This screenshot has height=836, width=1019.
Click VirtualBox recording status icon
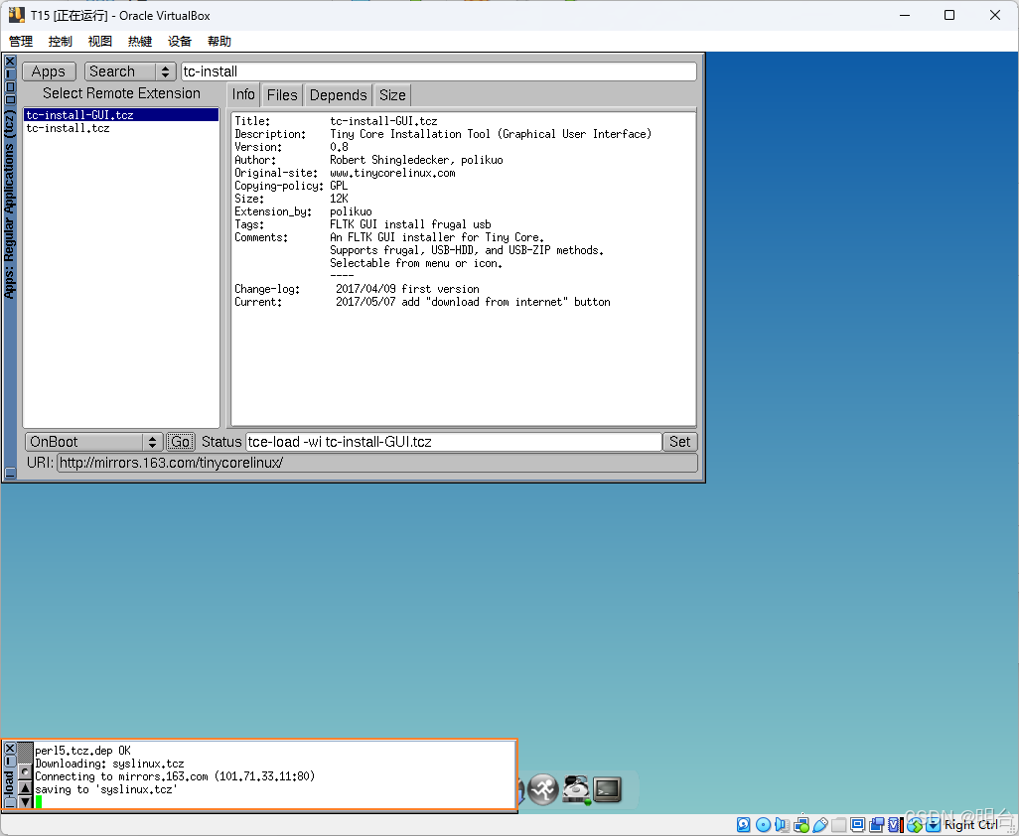(x=877, y=825)
